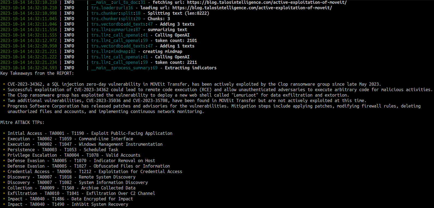This screenshot has height=208, width=434.
Task: Click the "Inhibit System Recovery" entry
Action: [x=100, y=204]
